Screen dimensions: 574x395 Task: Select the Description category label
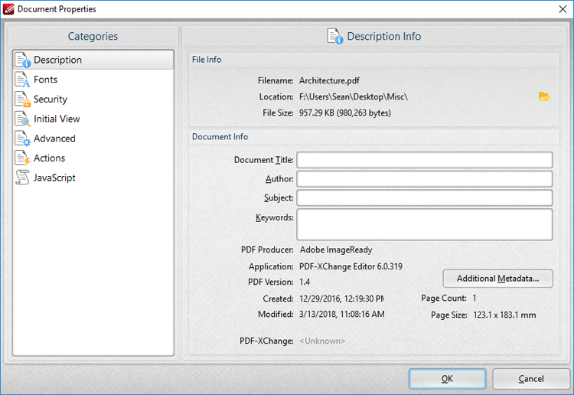[x=58, y=60]
